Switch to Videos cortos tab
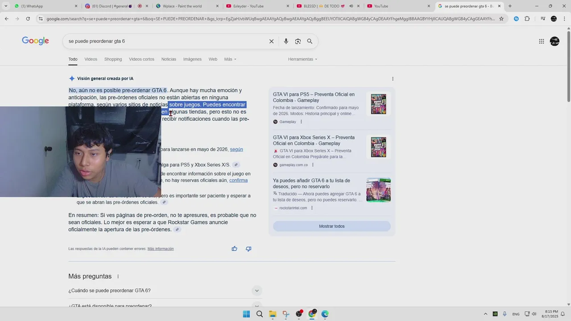Image resolution: width=571 pixels, height=321 pixels. tap(141, 59)
